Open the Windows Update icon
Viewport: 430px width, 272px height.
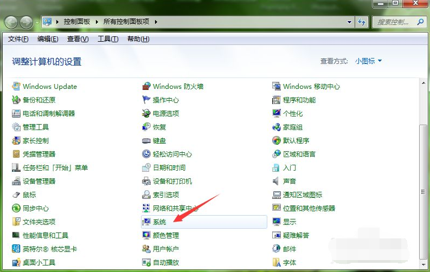point(16,86)
